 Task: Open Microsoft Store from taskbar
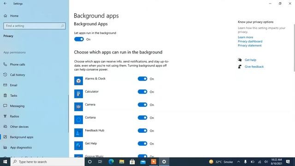pyautogui.click(x=132, y=162)
